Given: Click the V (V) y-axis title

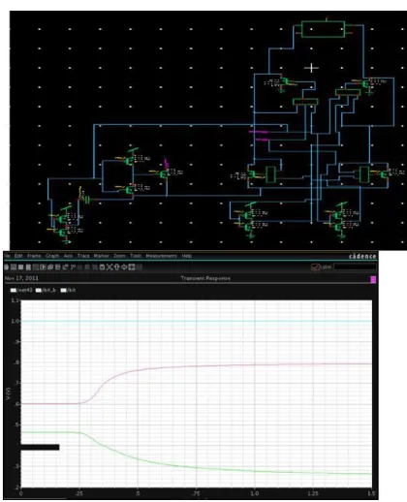Looking at the screenshot, I should [9, 392].
